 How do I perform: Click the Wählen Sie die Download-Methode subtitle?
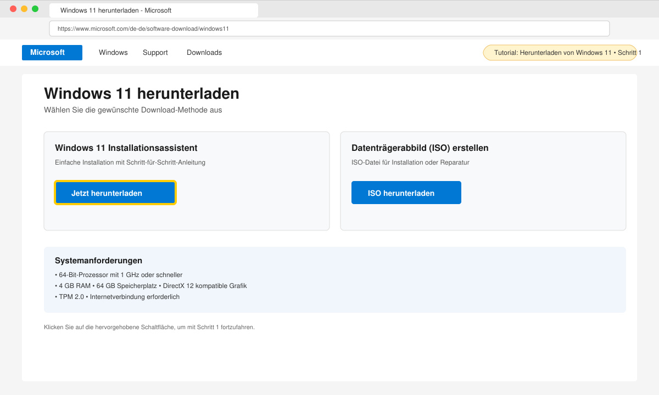click(133, 110)
